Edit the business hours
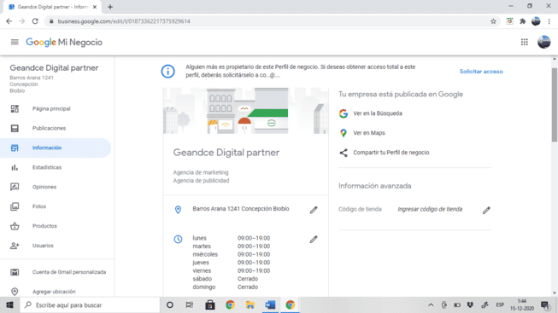 [x=314, y=240]
